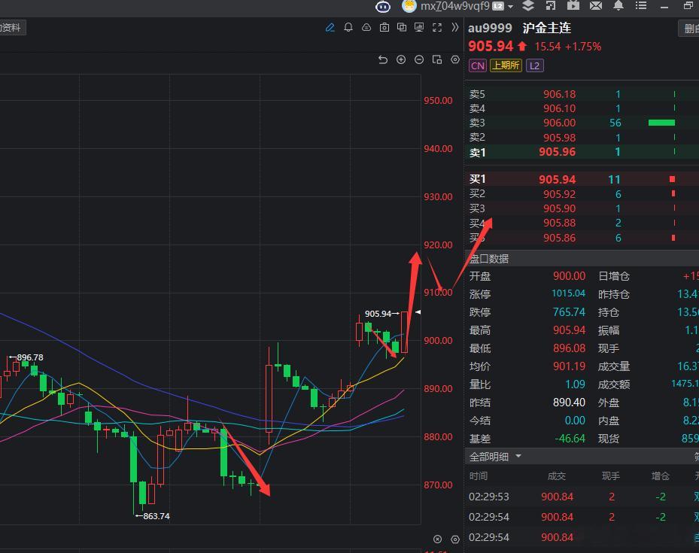The width and height of the screenshot is (699, 553).
Task: Click the 均价 901.19 value
Action: tap(570, 366)
